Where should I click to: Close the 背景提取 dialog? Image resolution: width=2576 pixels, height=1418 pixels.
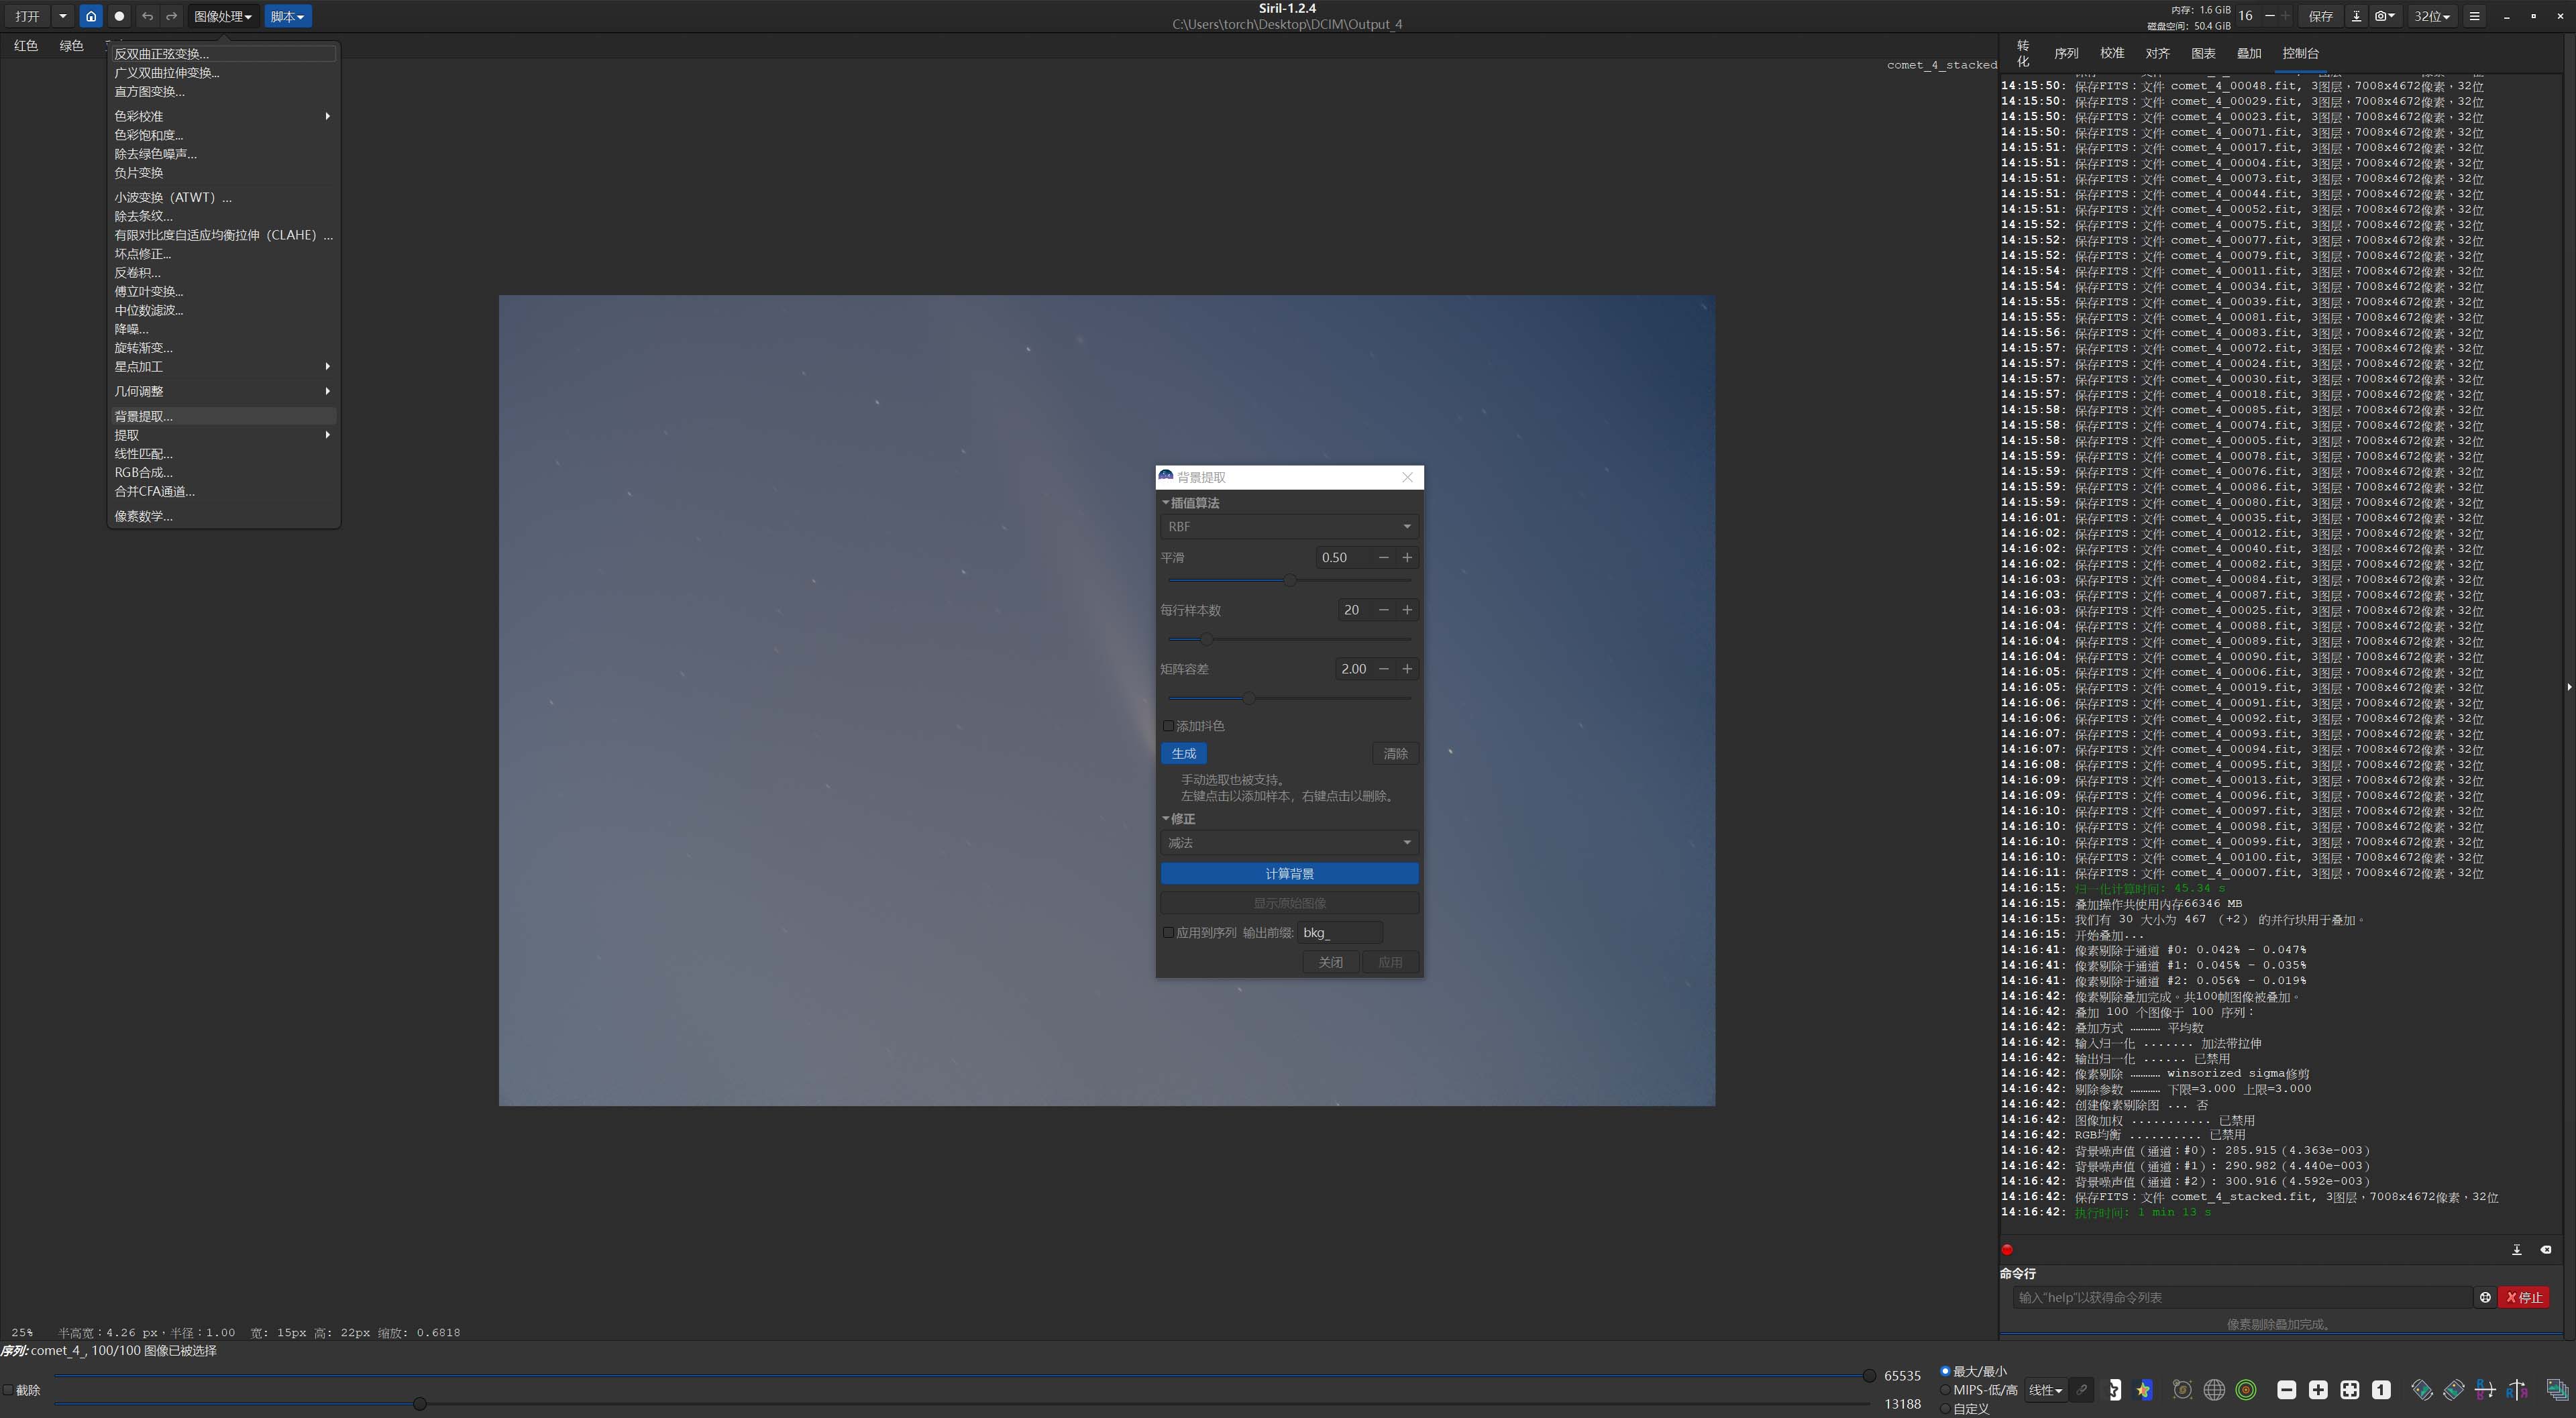tap(1407, 478)
